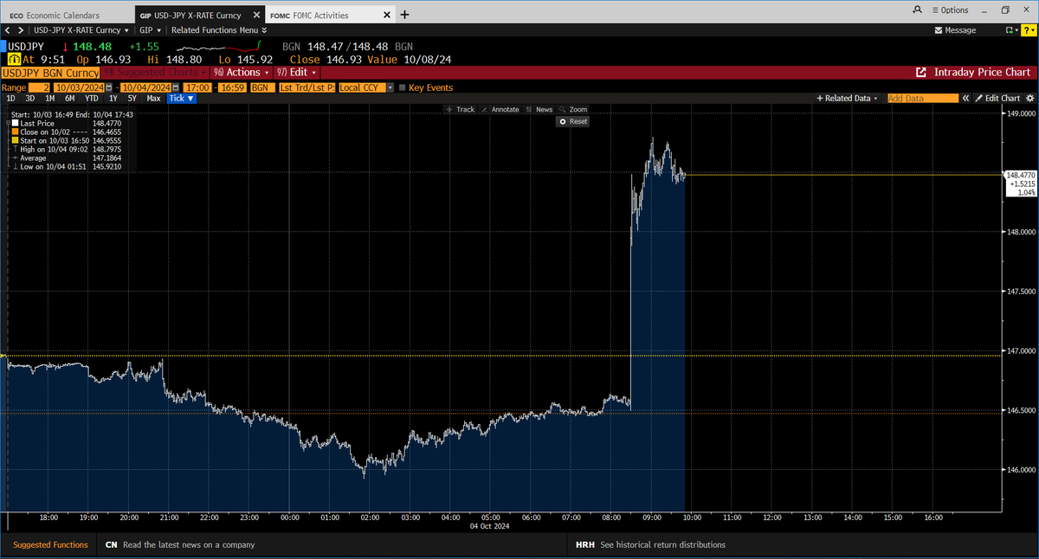Click the BGN source field
Viewport: 1039px width, 559px height.
coord(261,87)
